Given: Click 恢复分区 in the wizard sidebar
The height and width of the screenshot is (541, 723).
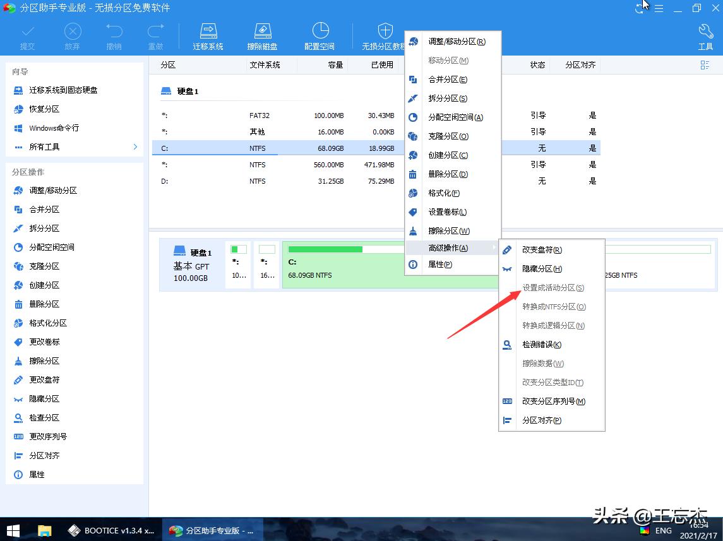Looking at the screenshot, I should pos(44,109).
